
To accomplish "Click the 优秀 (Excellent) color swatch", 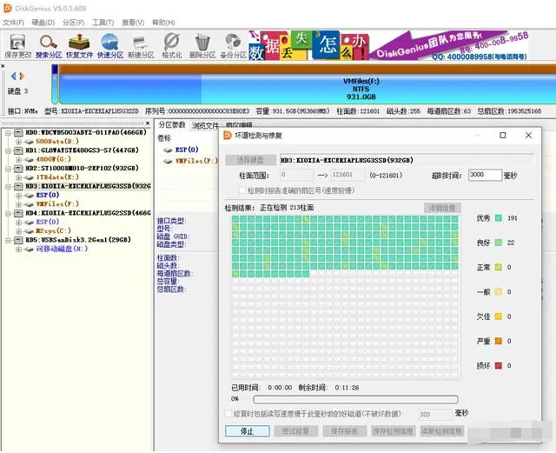I will coord(499,218).
